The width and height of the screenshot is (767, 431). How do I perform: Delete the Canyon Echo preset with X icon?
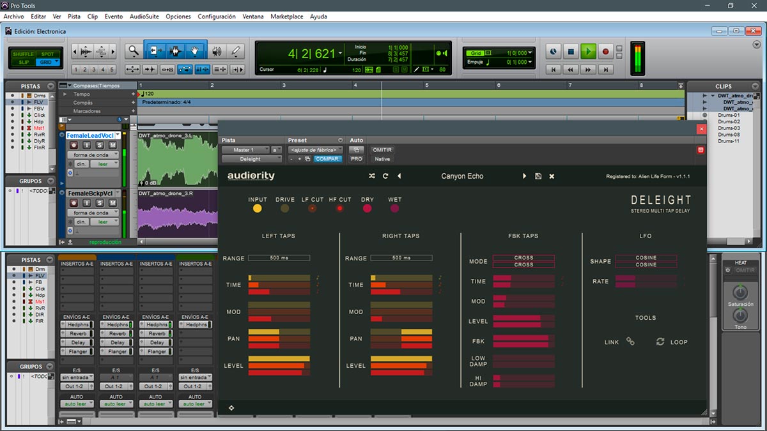tap(552, 176)
